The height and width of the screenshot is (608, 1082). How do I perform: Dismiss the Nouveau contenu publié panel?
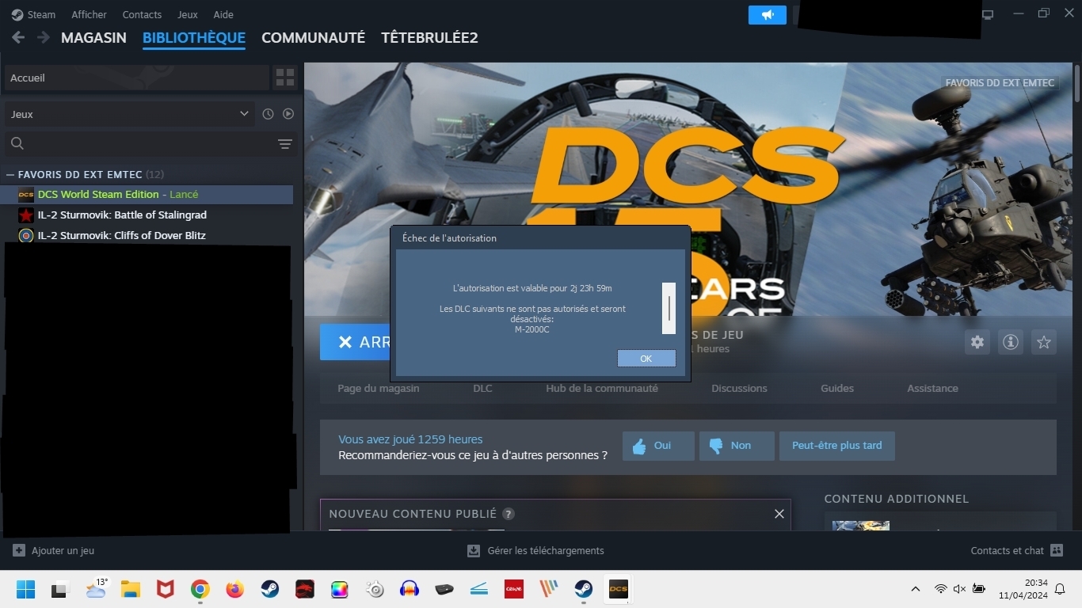[779, 514]
